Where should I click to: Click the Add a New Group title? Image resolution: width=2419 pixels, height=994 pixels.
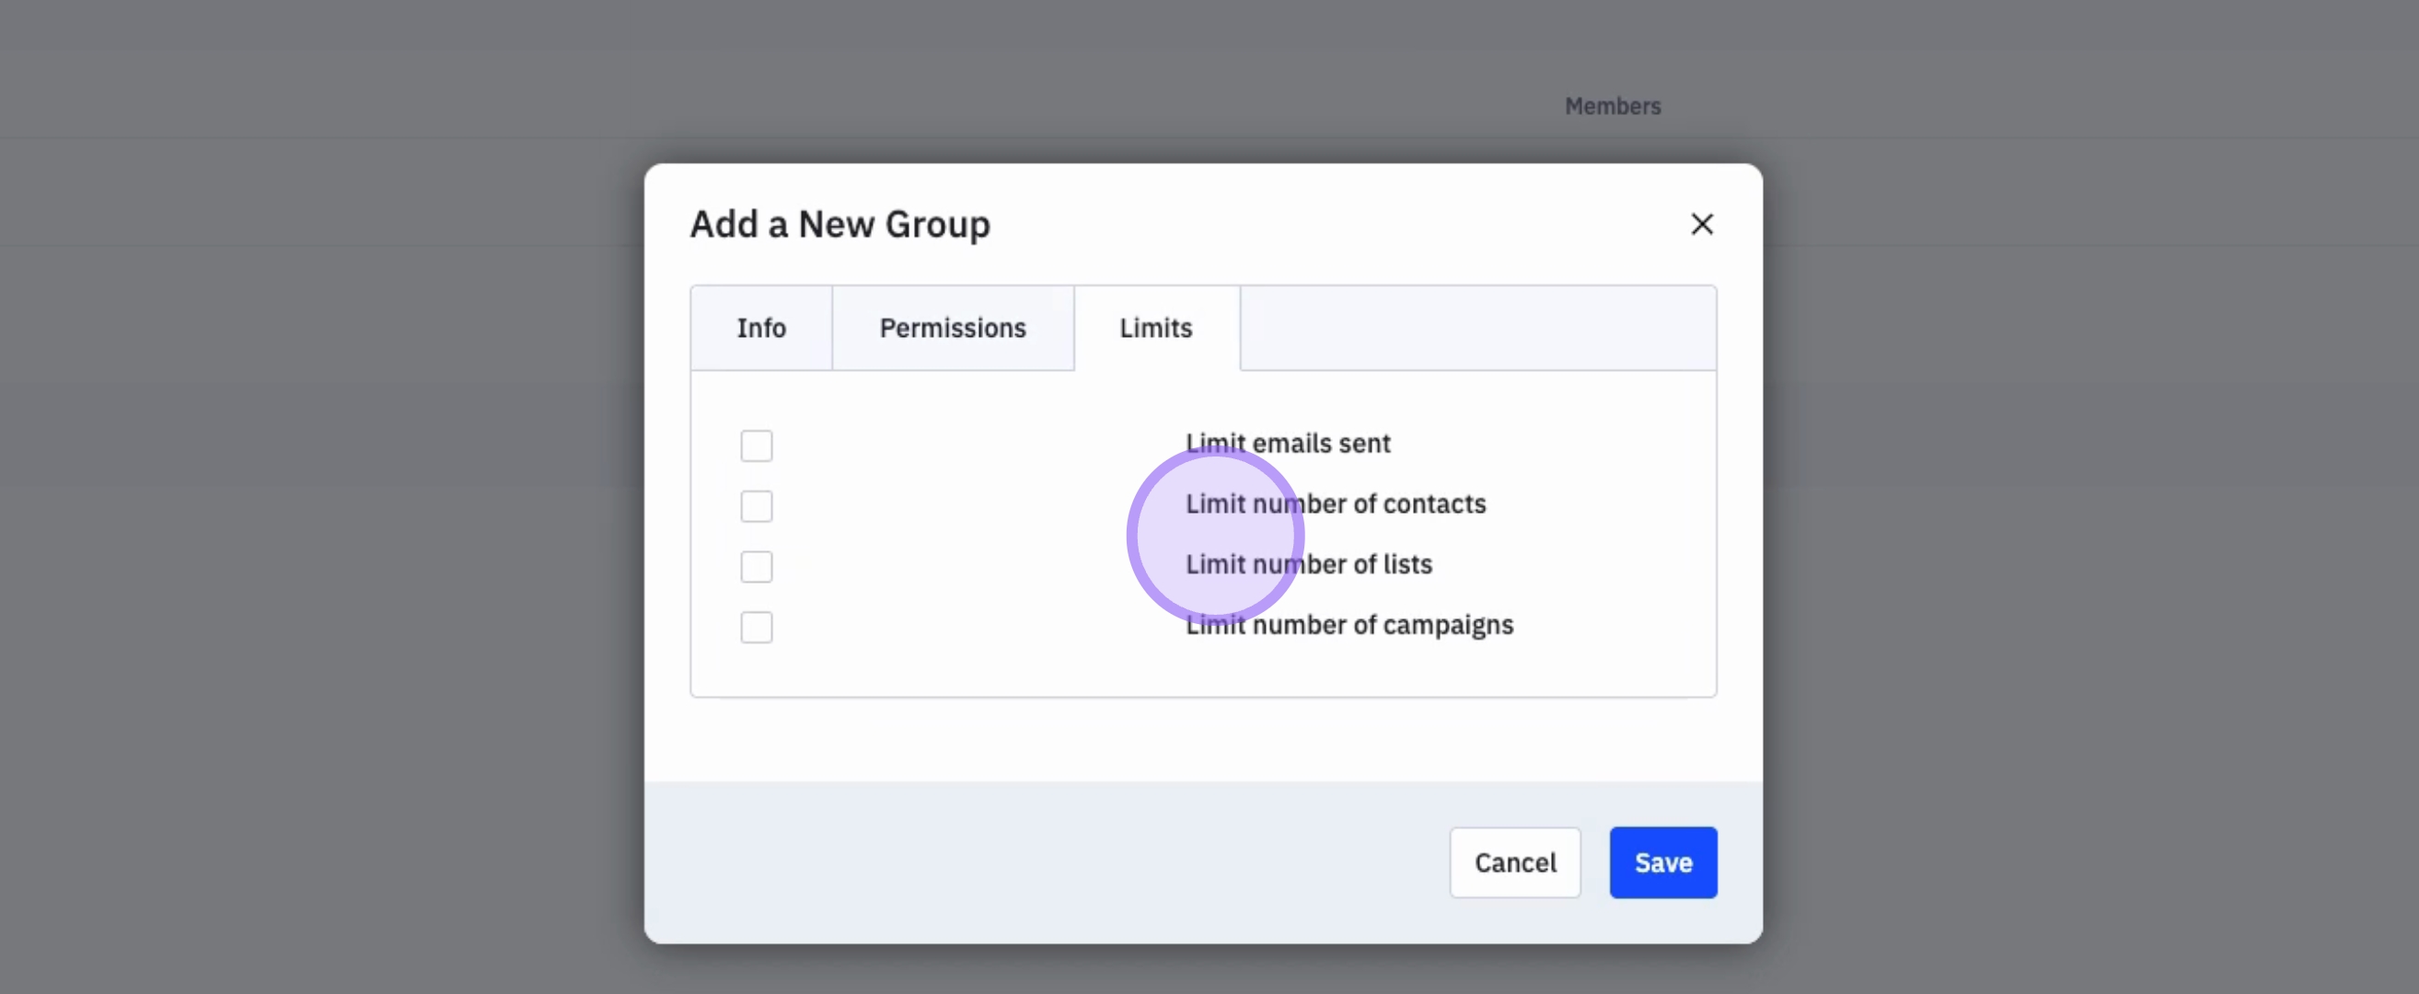839,225
